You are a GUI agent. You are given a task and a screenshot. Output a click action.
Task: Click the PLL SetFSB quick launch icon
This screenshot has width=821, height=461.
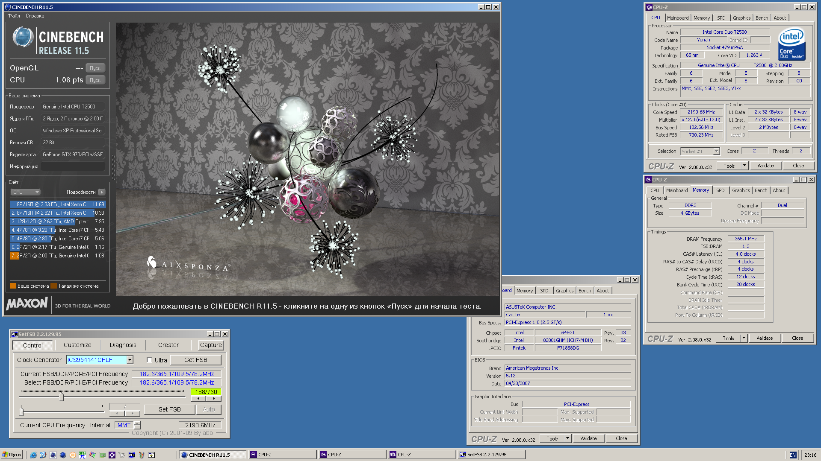click(132, 455)
